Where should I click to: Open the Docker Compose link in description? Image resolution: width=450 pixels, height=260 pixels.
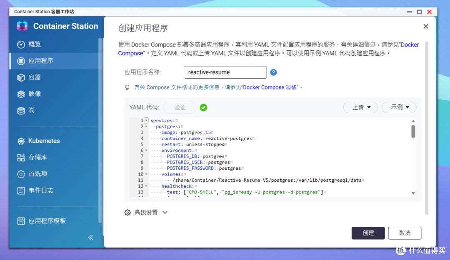pyautogui.click(x=410, y=45)
